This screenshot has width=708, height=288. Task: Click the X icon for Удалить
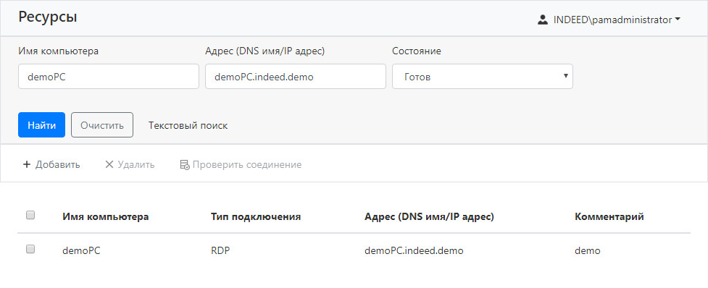[x=109, y=164]
